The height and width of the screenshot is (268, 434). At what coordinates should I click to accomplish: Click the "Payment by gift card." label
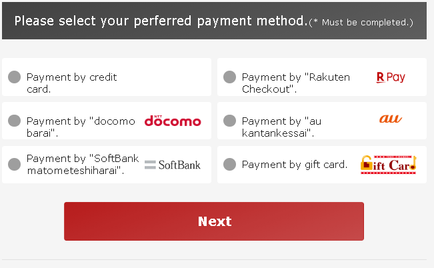(295, 164)
